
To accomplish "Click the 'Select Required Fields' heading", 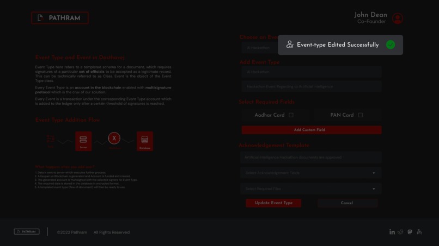I will click(266, 102).
